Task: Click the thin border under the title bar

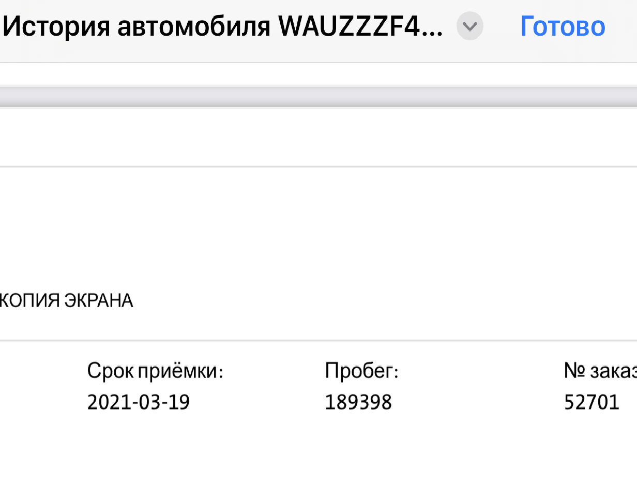Action: tap(318, 63)
